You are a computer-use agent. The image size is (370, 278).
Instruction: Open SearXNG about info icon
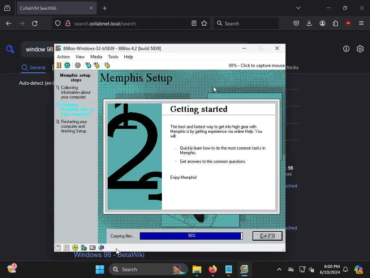[x=346, y=49]
